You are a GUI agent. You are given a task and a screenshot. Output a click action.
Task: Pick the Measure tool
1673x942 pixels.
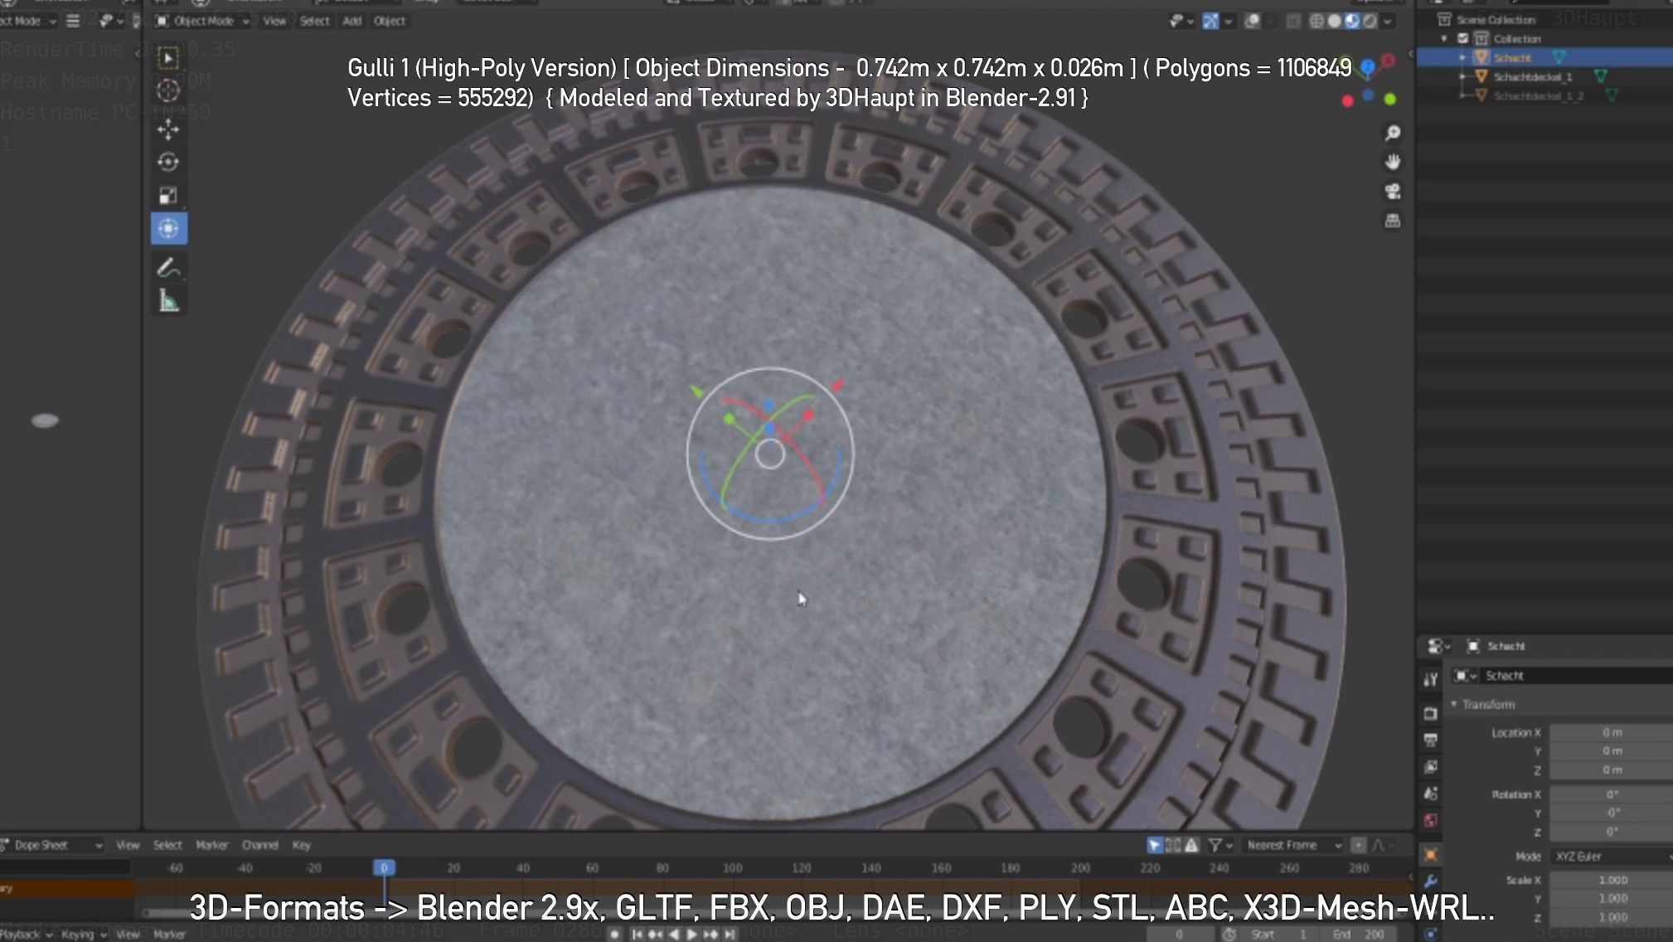(168, 301)
